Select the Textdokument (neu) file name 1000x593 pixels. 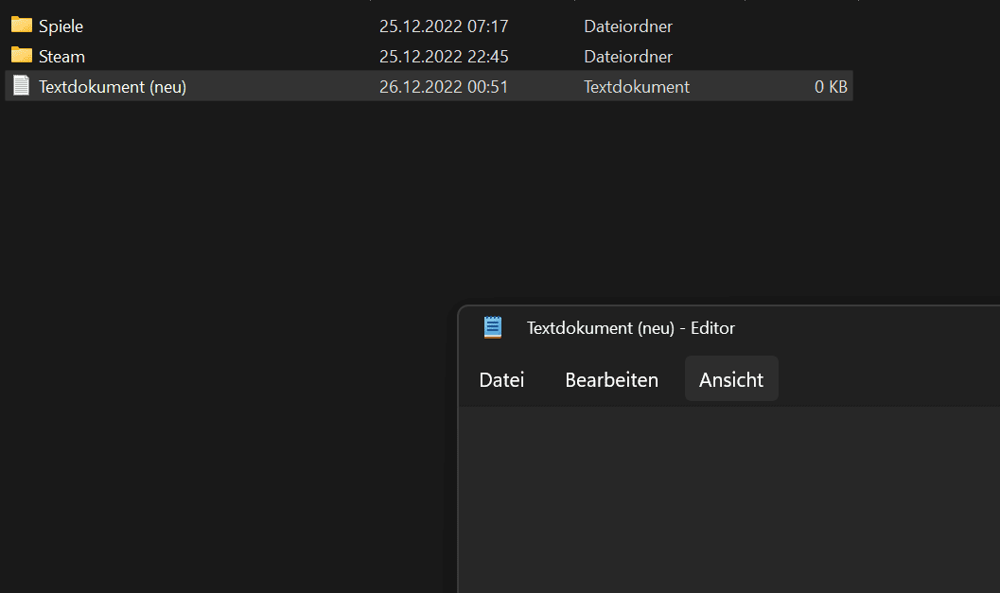coord(113,87)
